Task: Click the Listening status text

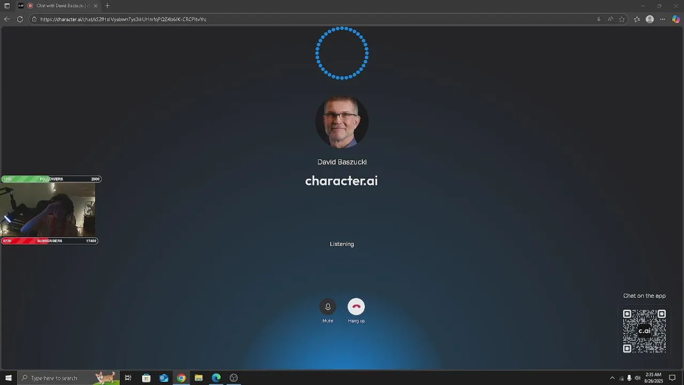Action: point(342,244)
